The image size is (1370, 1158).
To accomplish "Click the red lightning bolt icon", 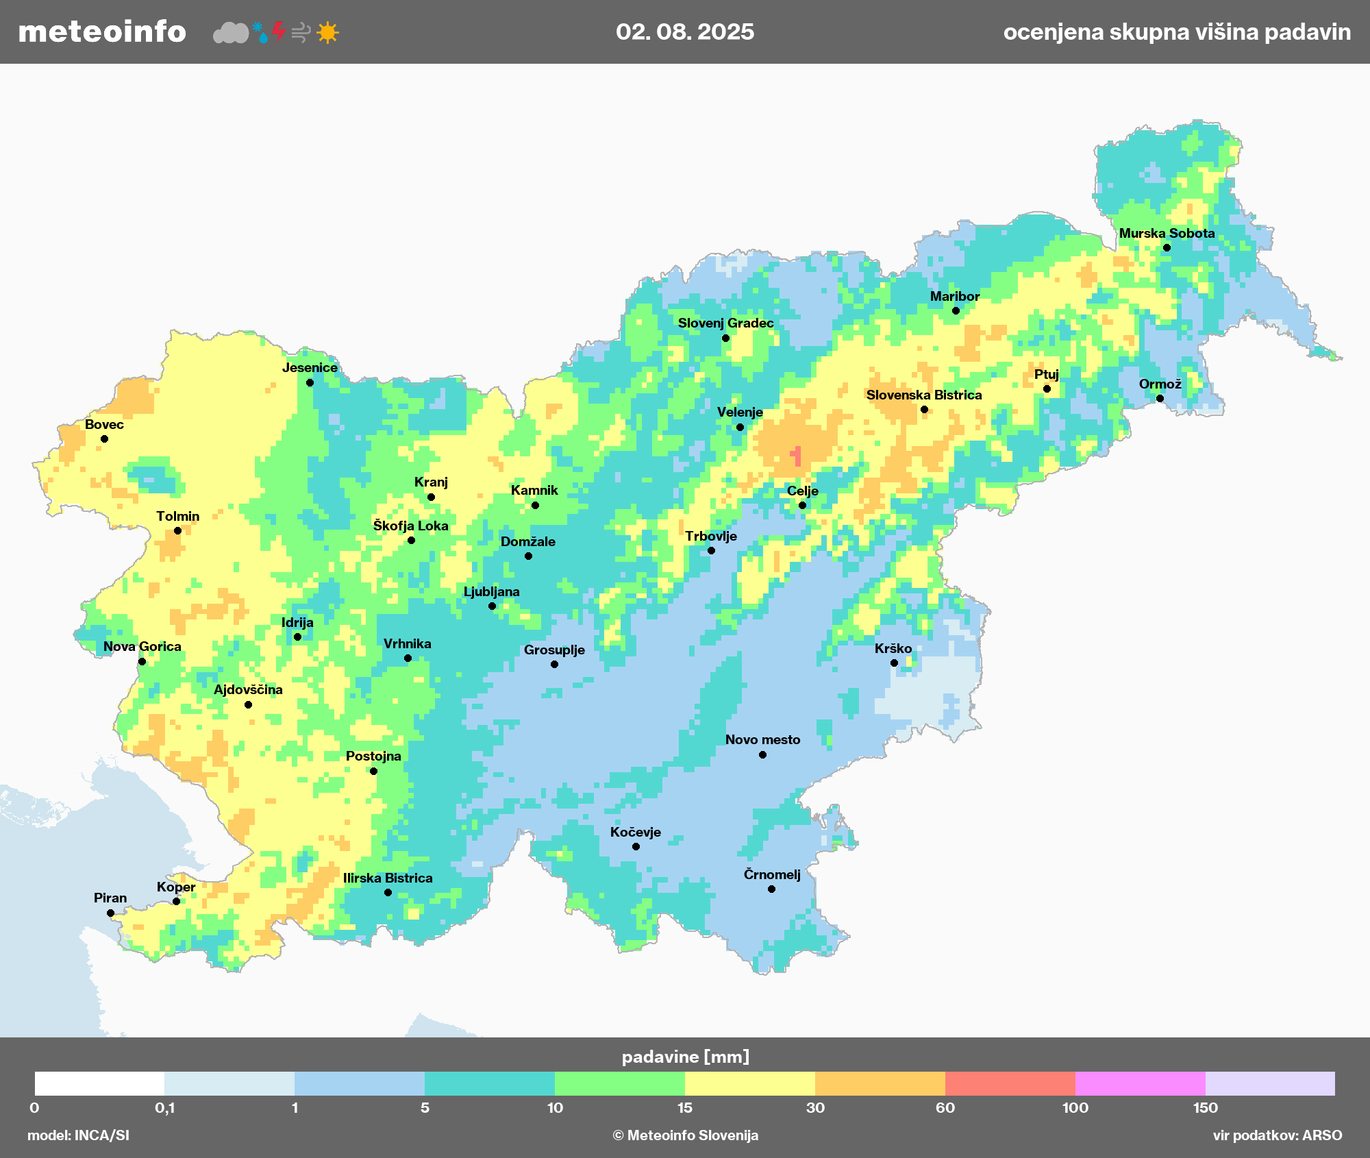I will (x=278, y=32).
